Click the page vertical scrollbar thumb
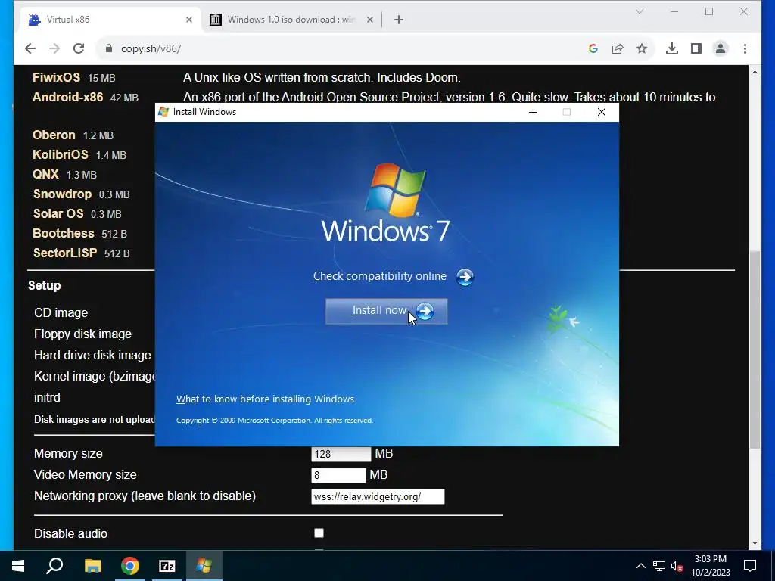Viewport: 775px width, 581px height. click(x=755, y=350)
